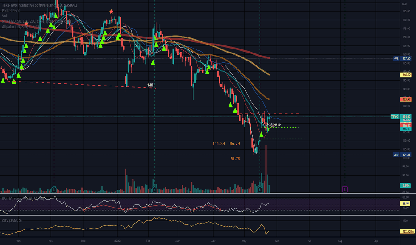Click the TTWO 124.02 last price label
The width and height of the screenshot is (416, 245).
click(401, 117)
